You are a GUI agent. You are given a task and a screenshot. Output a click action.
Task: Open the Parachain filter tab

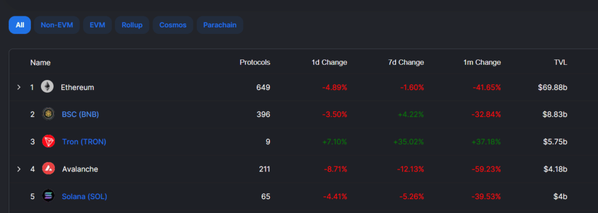[220, 25]
